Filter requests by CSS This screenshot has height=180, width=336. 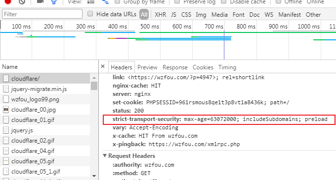click(x=186, y=14)
